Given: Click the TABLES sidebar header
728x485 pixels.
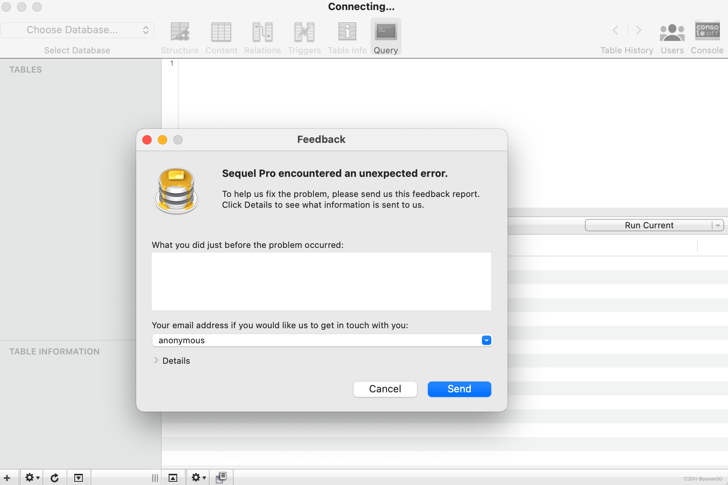Looking at the screenshot, I should 26,70.
